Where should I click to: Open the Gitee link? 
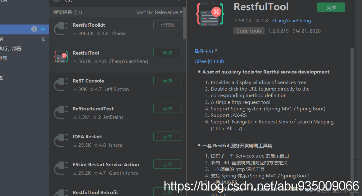pyautogui.click(x=200, y=61)
